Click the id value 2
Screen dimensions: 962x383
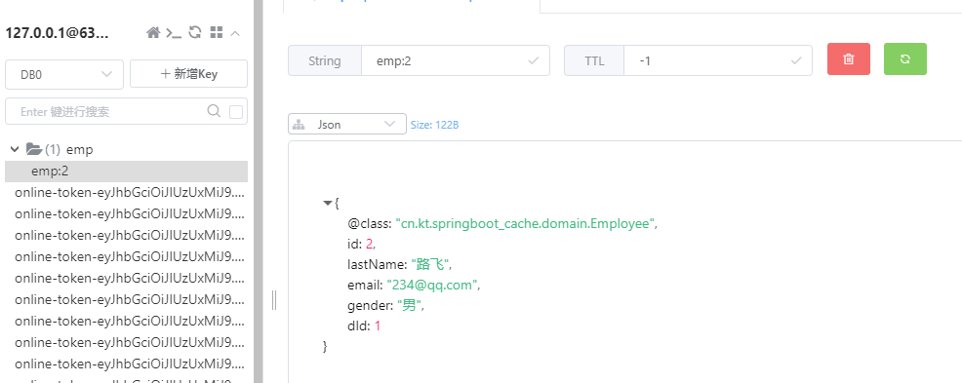coord(370,244)
